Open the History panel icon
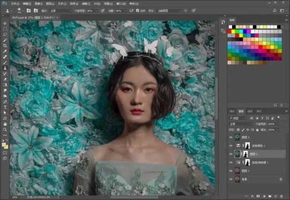The image size is (290, 200). [x=223, y=22]
